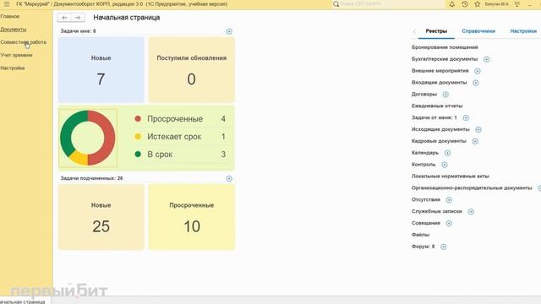Click the 'Задачи подчиненных: 28' header
541x304 pixels.
click(92, 178)
